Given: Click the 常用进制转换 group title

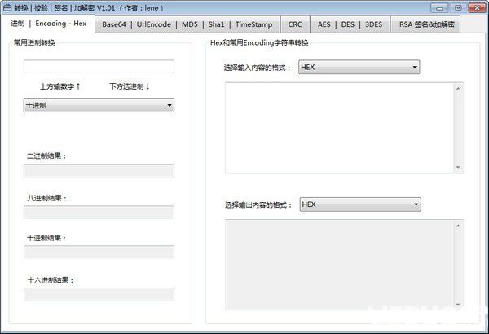Looking at the screenshot, I should click(x=34, y=42).
